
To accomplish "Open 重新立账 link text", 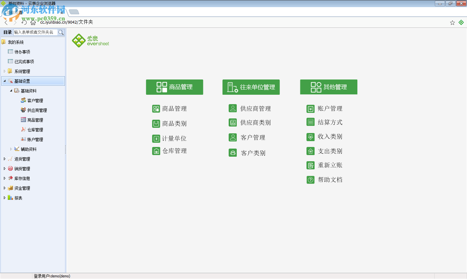I will pos(330,165).
